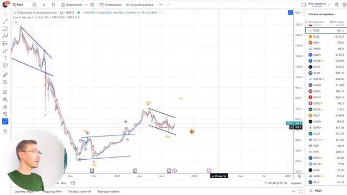Screen dimensions: 347x195
Task: Open the RUB currency dropdown
Action: [x=299, y=12]
